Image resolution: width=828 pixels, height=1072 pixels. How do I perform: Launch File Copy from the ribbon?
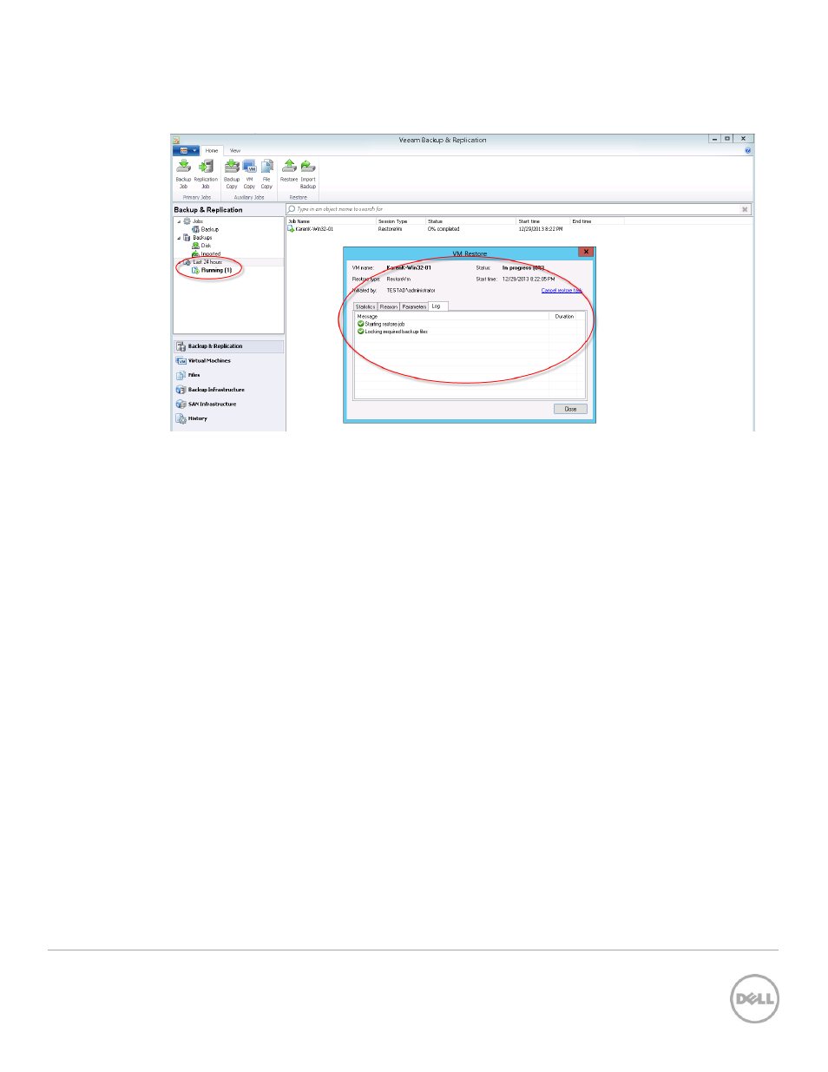point(266,174)
